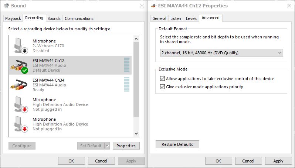295x168 pixels.
Task: Click the ESI MAYA44 Properties title bar icon
Action: (154, 6)
